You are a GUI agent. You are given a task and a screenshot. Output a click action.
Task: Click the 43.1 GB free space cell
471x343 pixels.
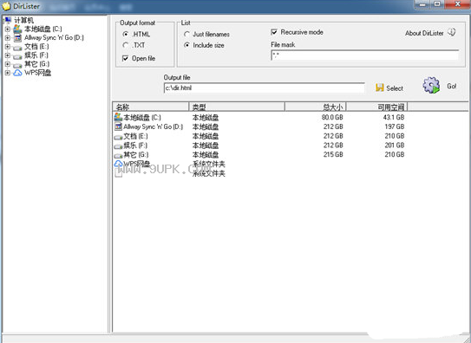point(394,117)
